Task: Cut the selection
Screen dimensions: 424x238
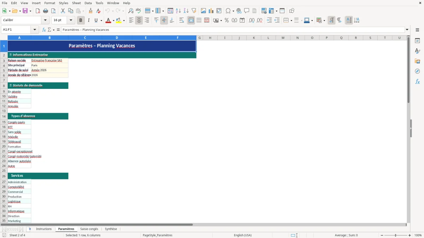Action: (63, 11)
